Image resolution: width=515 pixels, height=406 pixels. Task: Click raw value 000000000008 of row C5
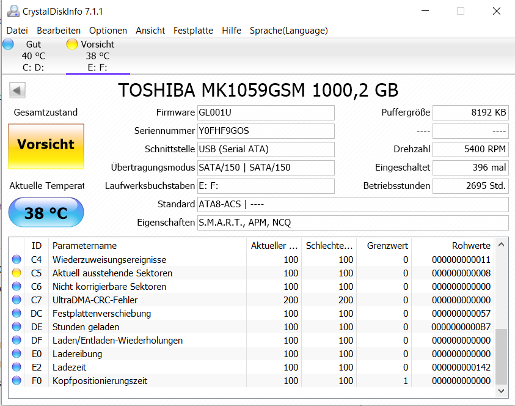[461, 273]
